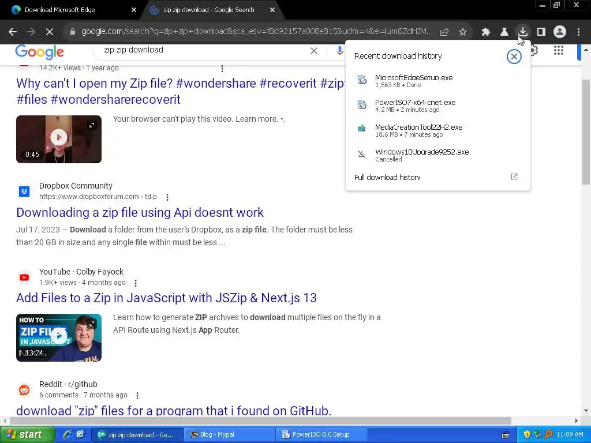591x443 pixels.
Task: Click the search magnifier tray icon
Action: point(548,435)
